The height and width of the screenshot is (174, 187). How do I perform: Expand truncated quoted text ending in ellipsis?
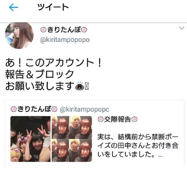160,156
